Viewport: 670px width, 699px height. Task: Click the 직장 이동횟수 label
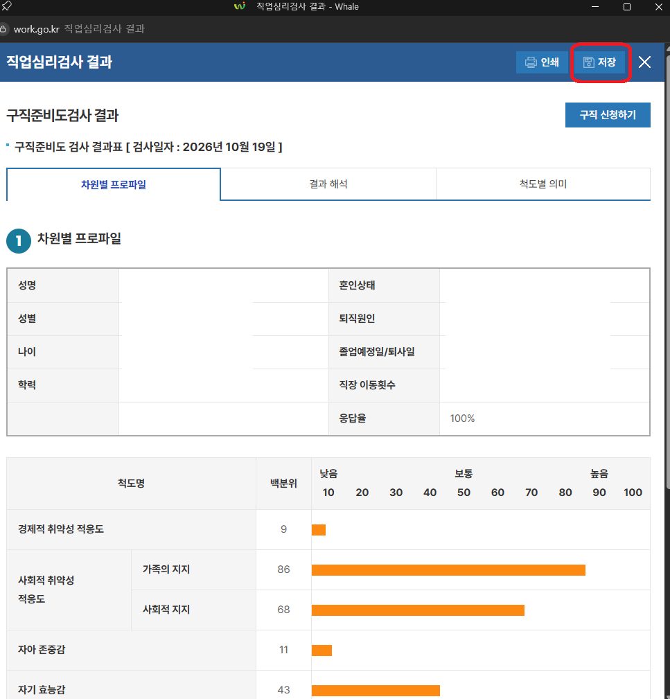coord(367,385)
